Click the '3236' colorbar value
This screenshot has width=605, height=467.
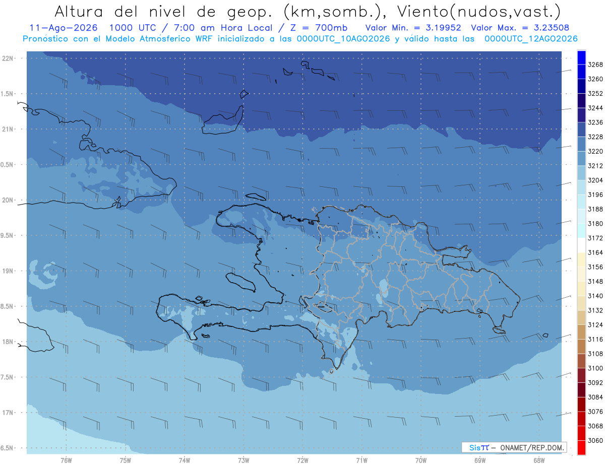point(595,122)
